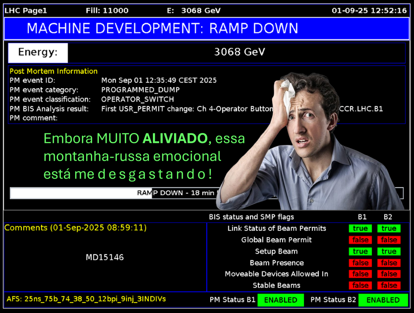Click the PM event category: label
This screenshot has width=414, height=313.
[44, 90]
